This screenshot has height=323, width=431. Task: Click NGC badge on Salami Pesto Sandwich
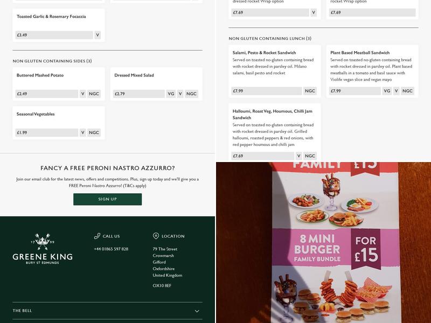[310, 90]
